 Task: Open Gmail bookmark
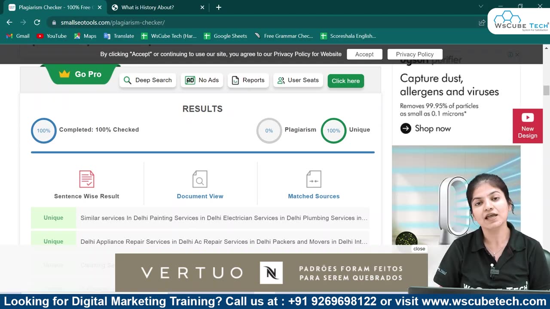[x=18, y=36]
